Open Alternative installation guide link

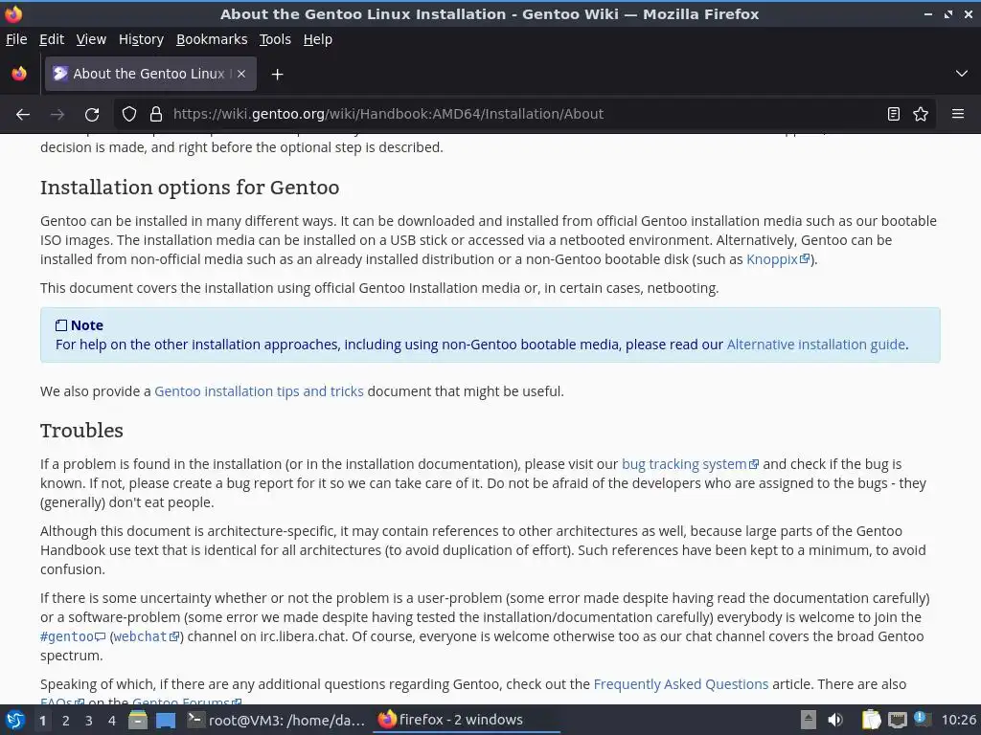pos(816,345)
